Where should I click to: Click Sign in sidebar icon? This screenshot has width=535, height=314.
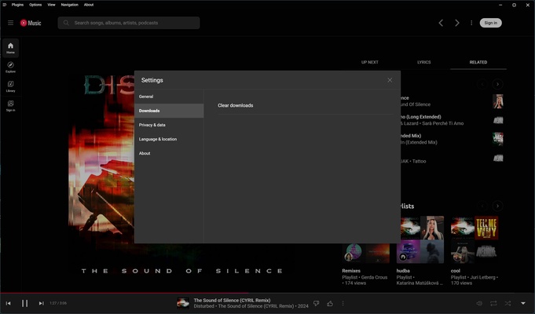coord(10,106)
